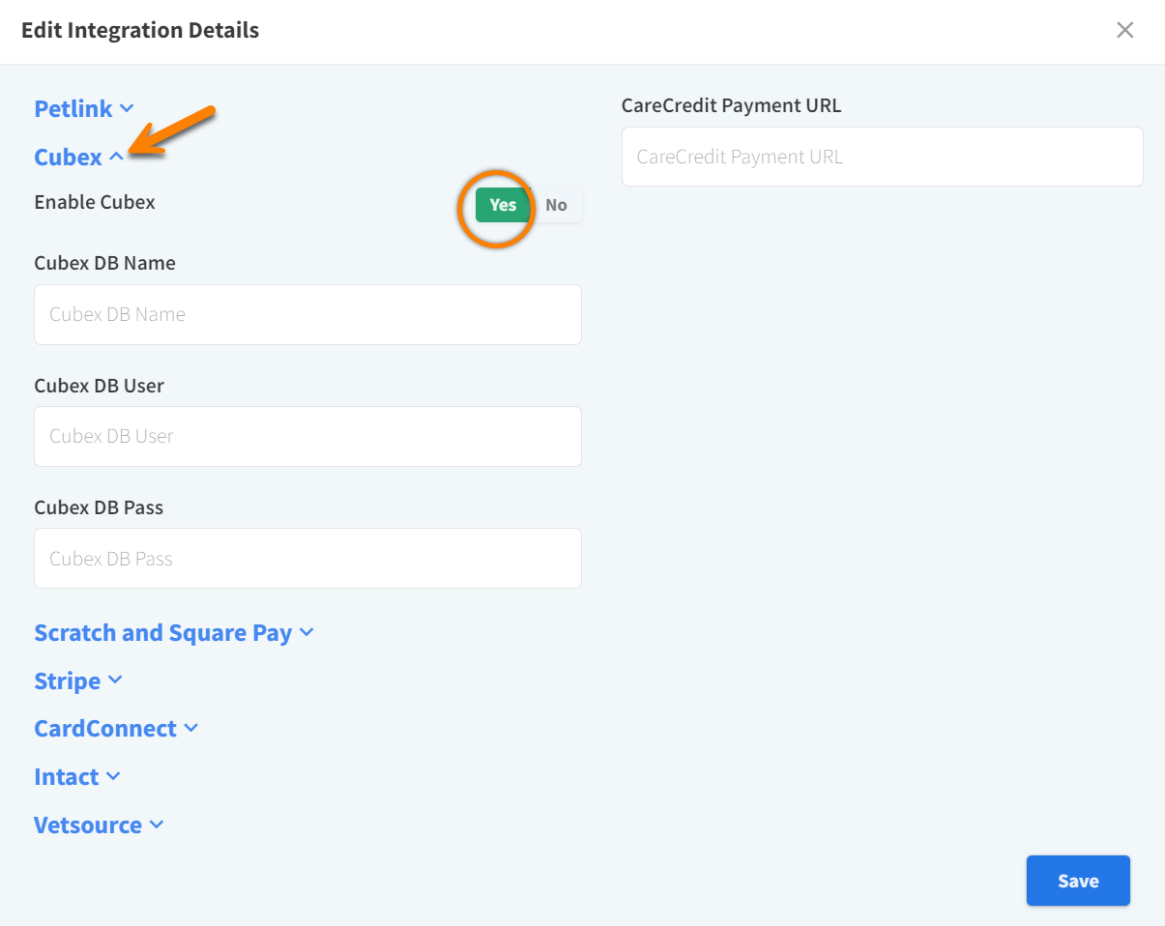Expand the Scratch and Square Pay section
This screenshot has height=926, width=1165.
[x=162, y=632]
